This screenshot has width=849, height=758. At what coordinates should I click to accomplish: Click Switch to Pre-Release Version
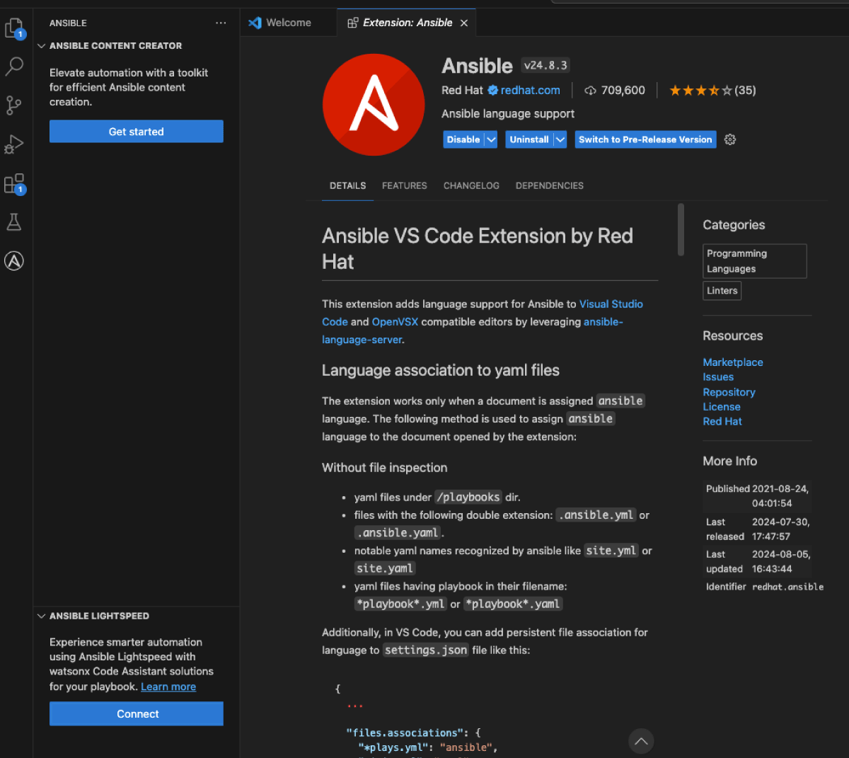645,139
